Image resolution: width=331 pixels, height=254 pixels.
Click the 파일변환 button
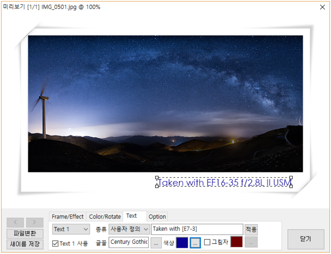pos(25,234)
